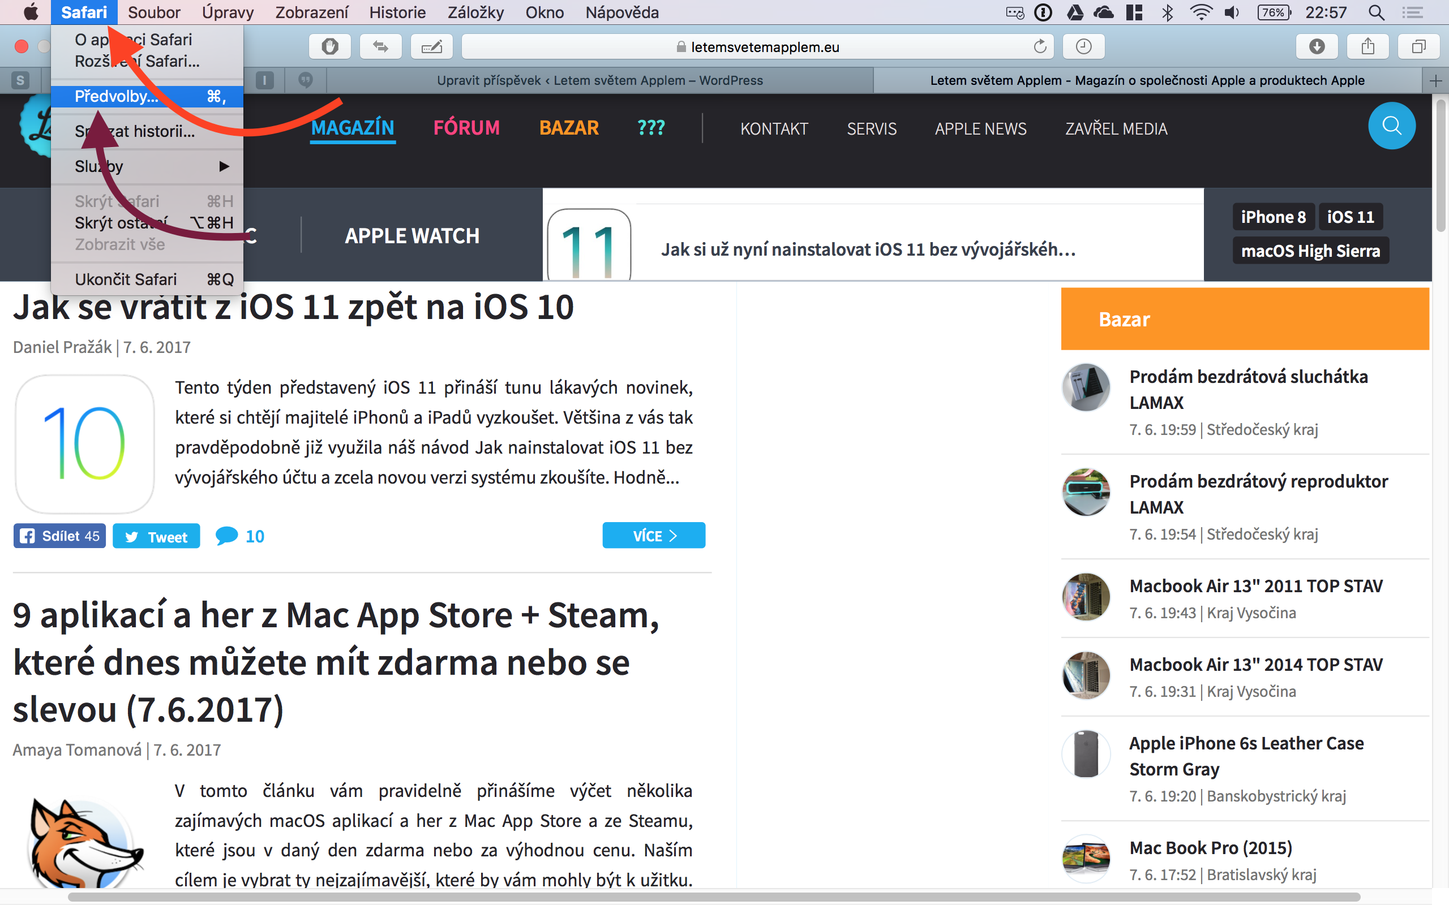Click the VÍCE button
The height and width of the screenshot is (905, 1449).
click(653, 536)
